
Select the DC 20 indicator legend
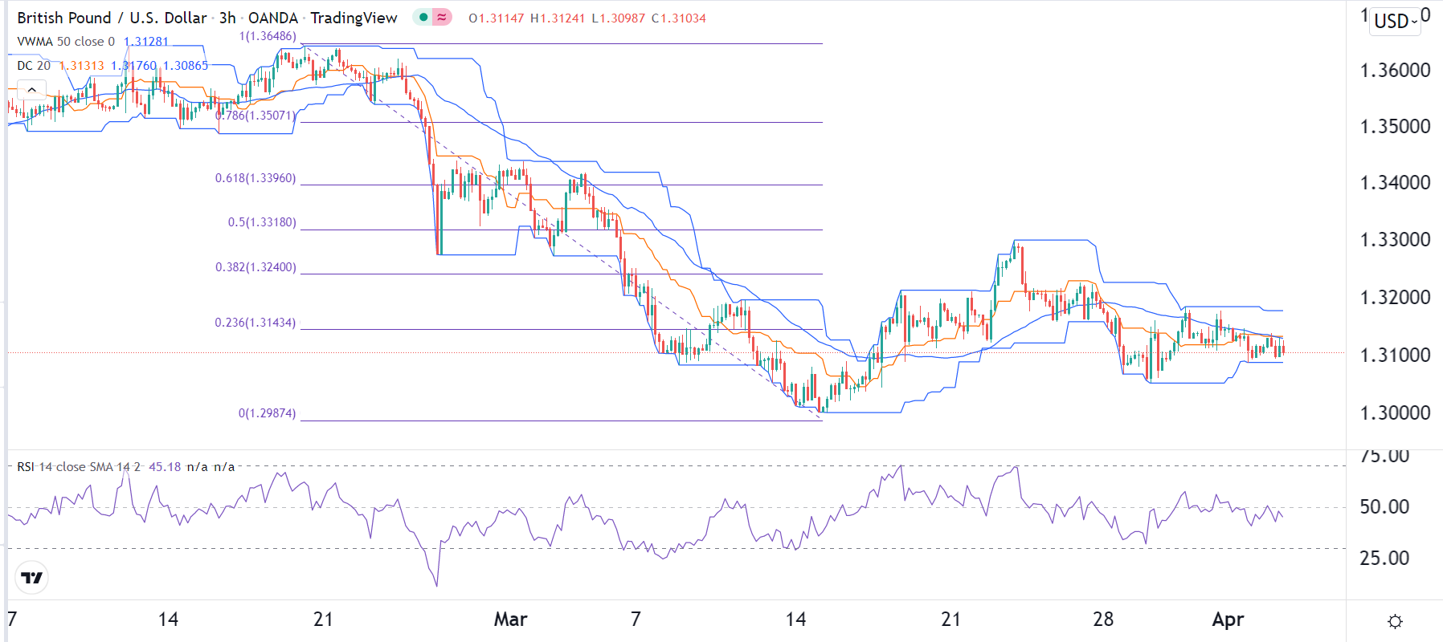pyautogui.click(x=34, y=66)
